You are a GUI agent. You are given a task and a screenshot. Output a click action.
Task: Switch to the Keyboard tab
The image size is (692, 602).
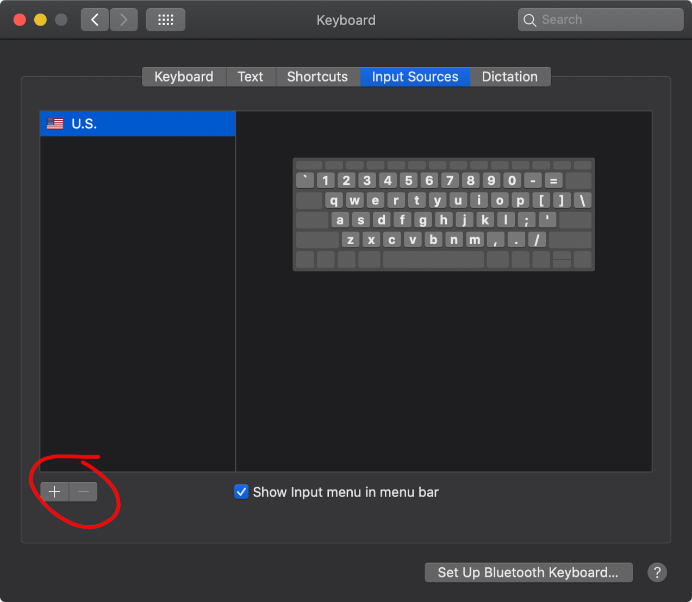(x=184, y=77)
